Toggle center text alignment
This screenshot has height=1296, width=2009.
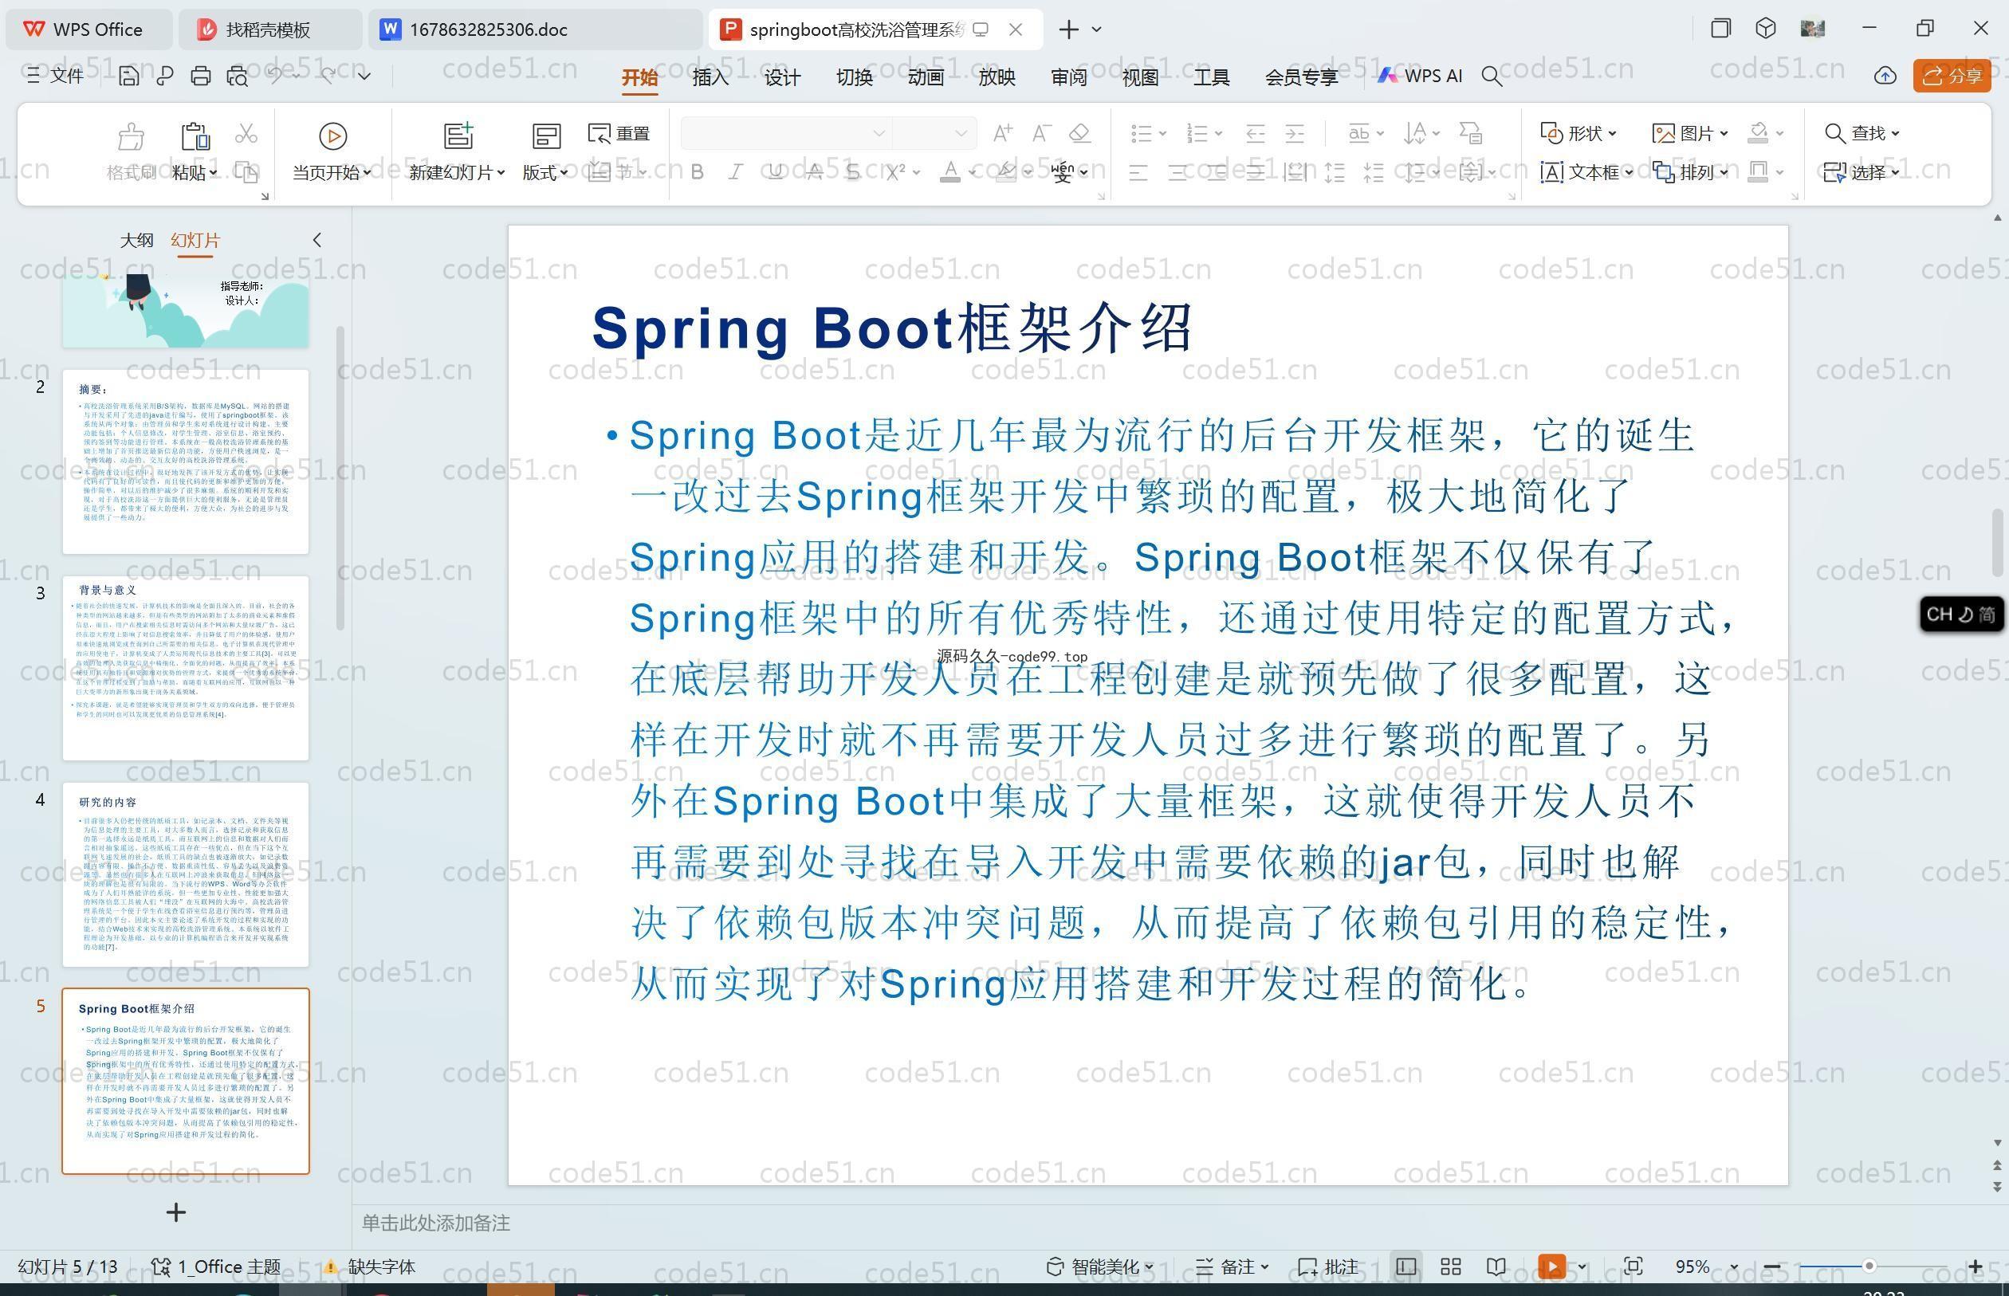pyautogui.click(x=1177, y=174)
